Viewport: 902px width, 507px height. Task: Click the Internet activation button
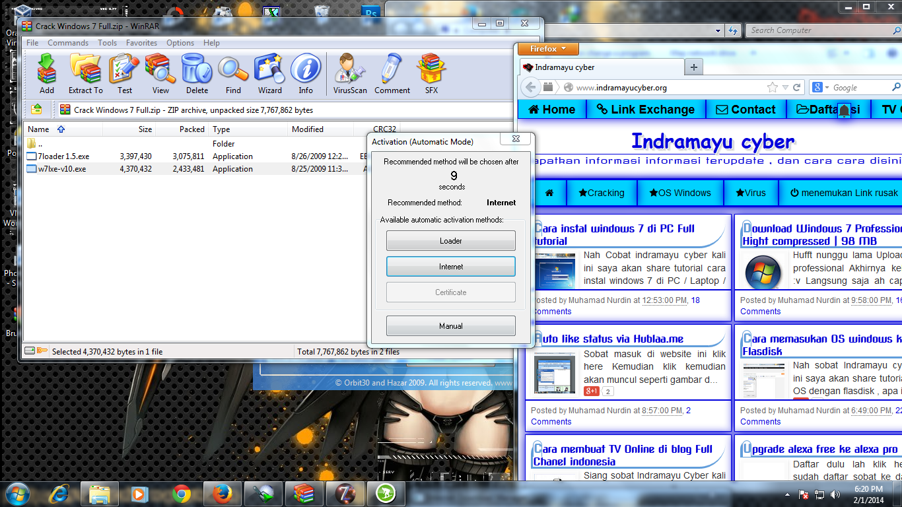pos(451,267)
